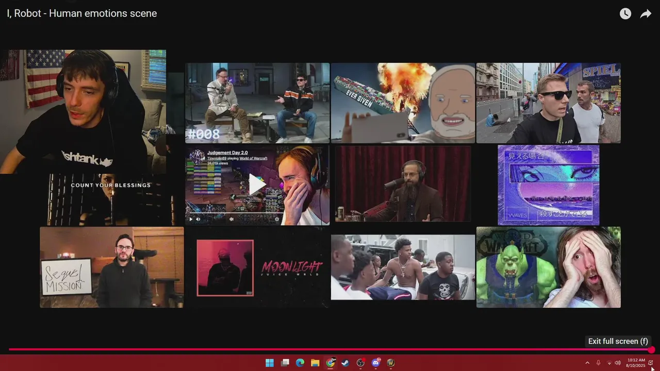The height and width of the screenshot is (371, 660).
Task: Click the microphone tray icon
Action: click(x=598, y=363)
